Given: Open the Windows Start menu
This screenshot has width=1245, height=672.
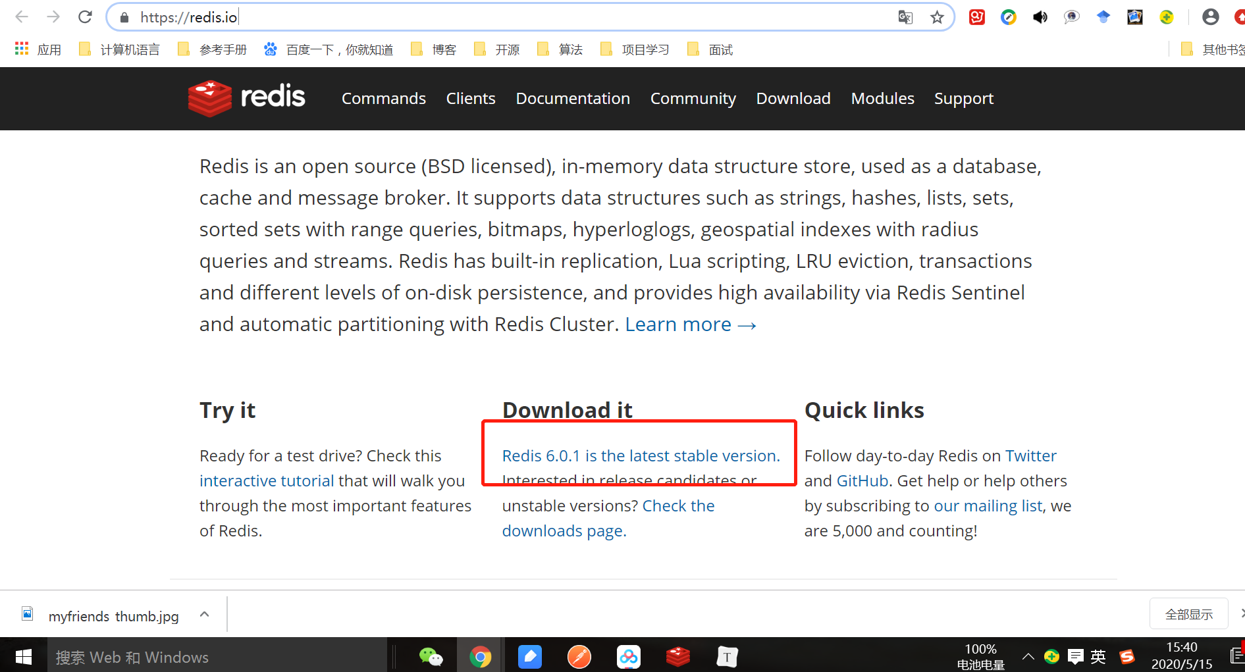Looking at the screenshot, I should pos(24,656).
